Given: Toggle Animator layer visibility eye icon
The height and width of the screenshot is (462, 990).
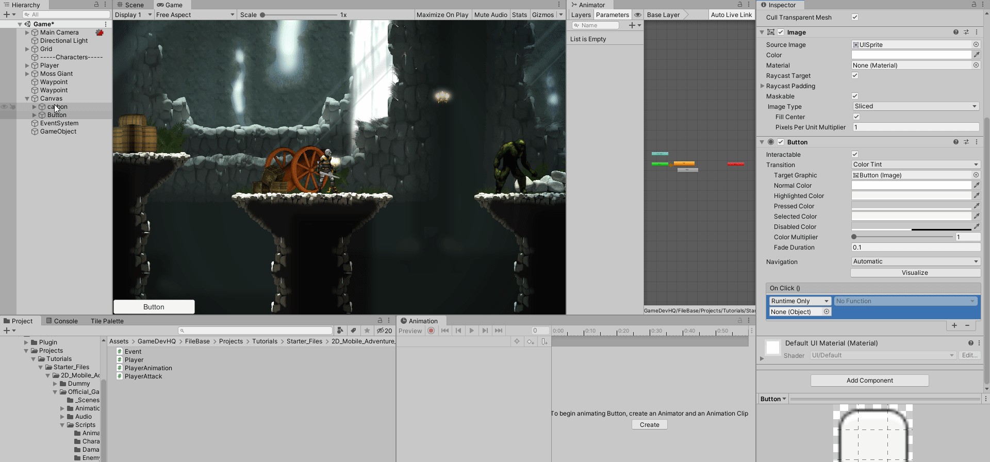Looking at the screenshot, I should (x=638, y=15).
